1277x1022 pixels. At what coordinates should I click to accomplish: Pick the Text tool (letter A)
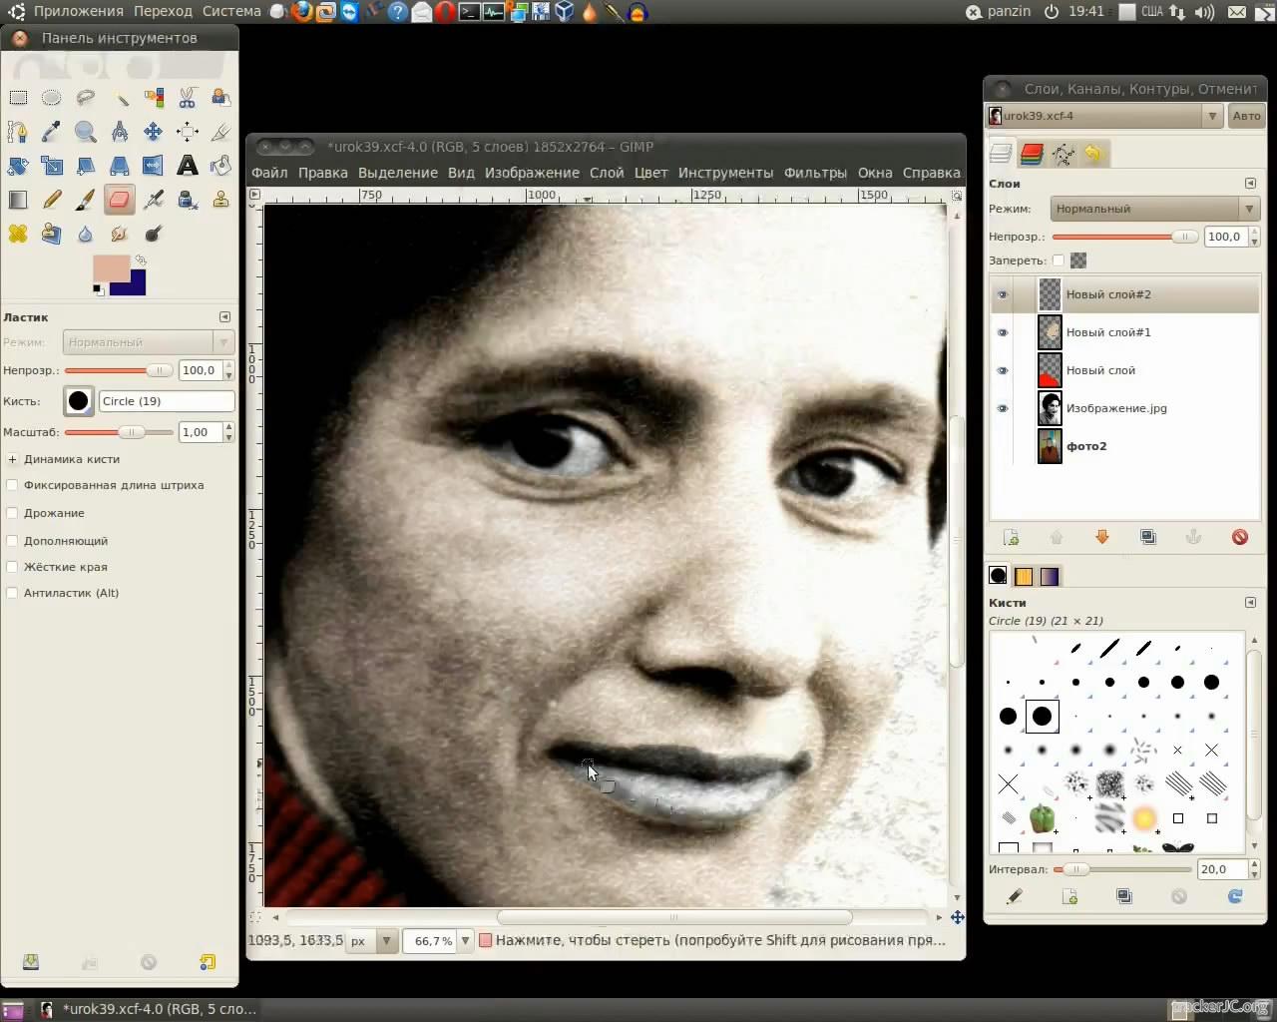(x=187, y=166)
